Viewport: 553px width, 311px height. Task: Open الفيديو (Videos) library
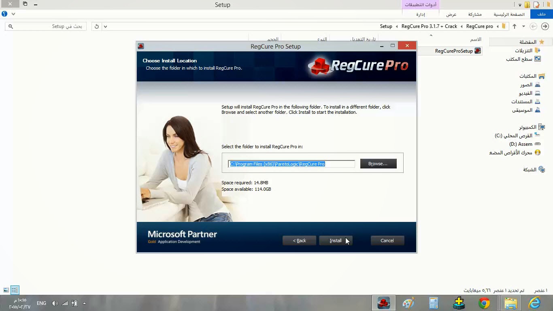tap(530, 93)
